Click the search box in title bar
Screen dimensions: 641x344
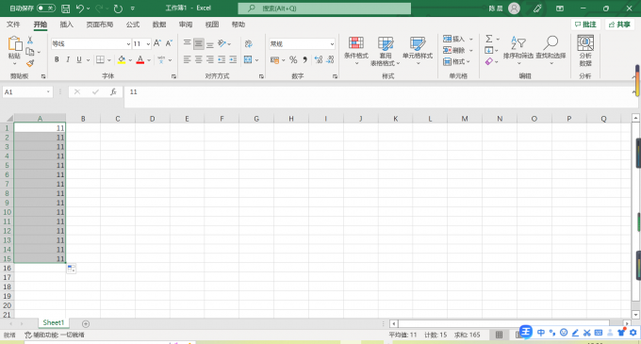tap(324, 8)
